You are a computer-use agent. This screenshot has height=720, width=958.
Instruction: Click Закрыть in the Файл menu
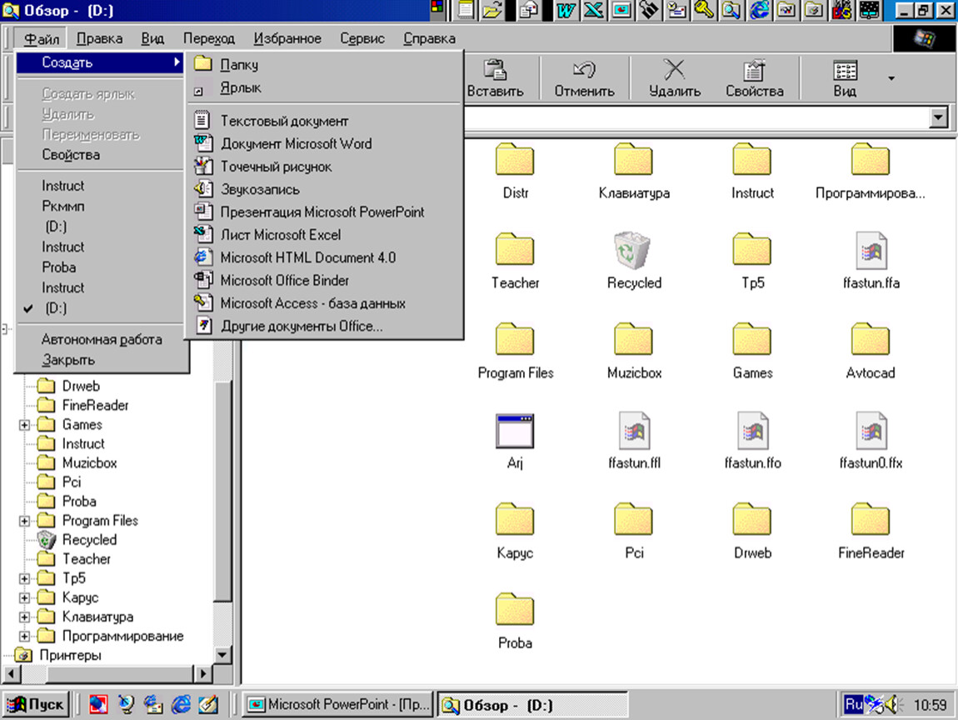click(101, 360)
